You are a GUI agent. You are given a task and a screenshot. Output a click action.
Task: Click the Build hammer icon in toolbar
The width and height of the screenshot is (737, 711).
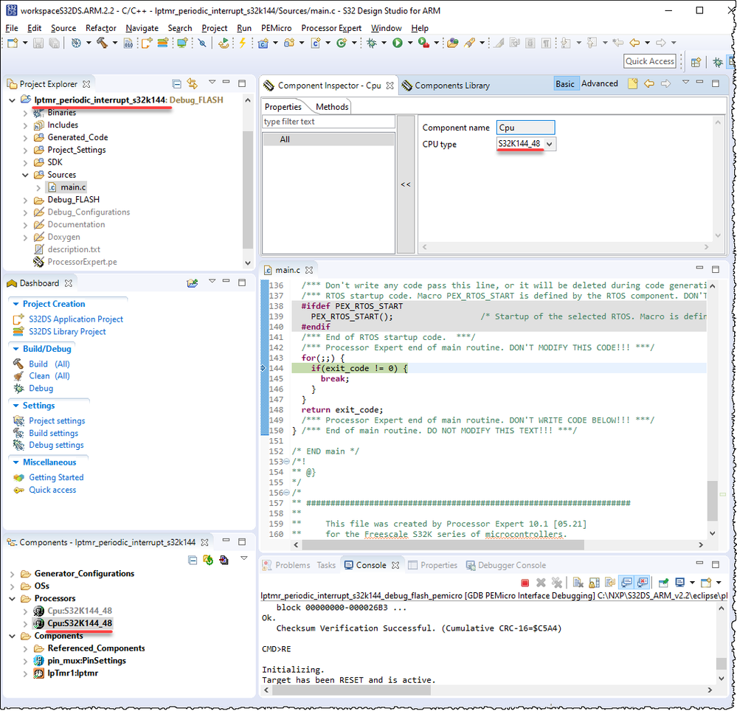pos(100,43)
